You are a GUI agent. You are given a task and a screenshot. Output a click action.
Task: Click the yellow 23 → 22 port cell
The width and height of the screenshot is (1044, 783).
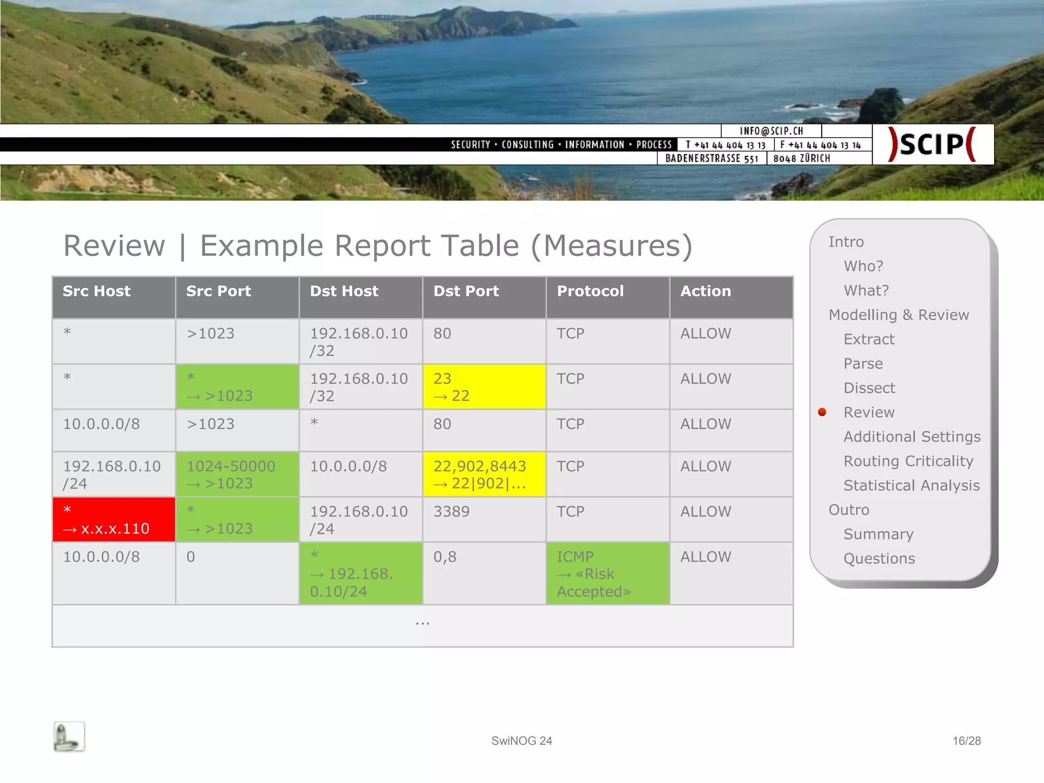[484, 387]
